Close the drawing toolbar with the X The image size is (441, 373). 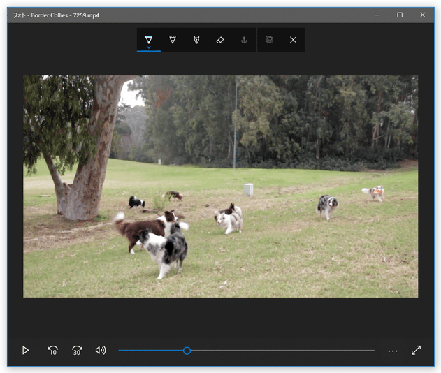pyautogui.click(x=293, y=40)
